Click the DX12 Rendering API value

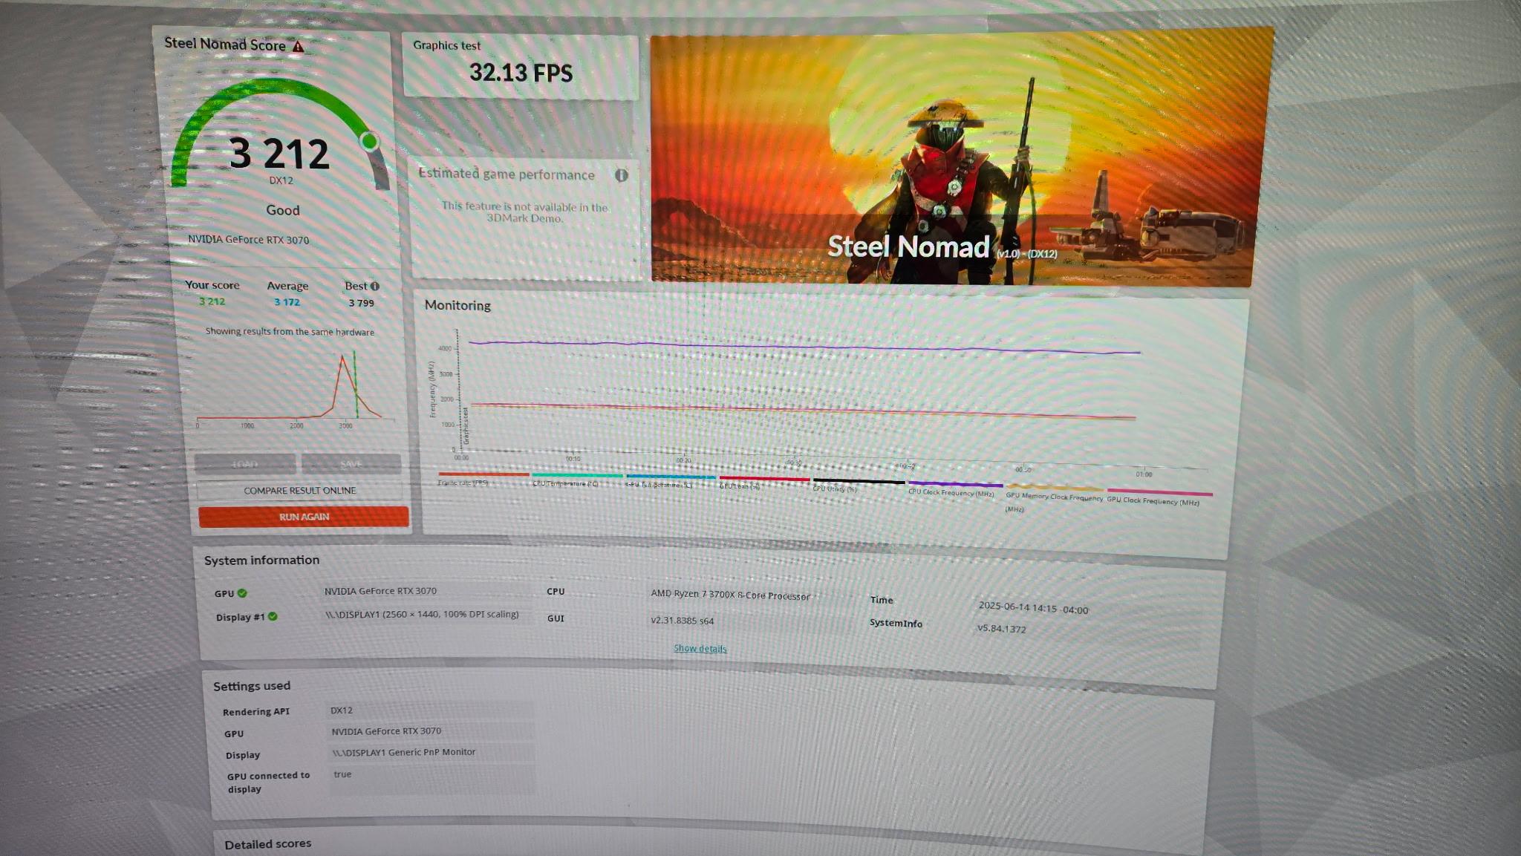coord(342,710)
